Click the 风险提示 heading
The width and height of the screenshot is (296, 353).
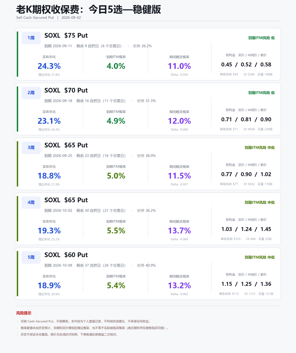point(23,313)
